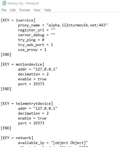Viewport: 121px width, 147px height.
Task: Click available_ip "[object Object]" value
Action: click(x=69, y=143)
